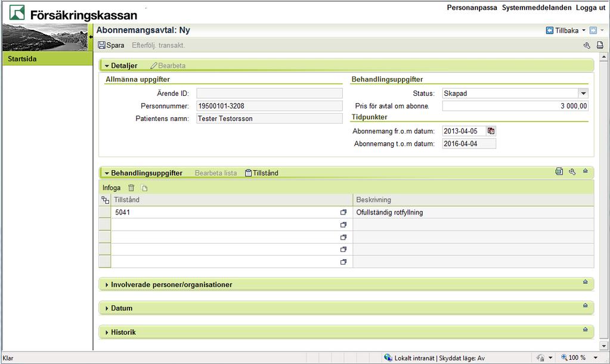The width and height of the screenshot is (610, 364).
Task: Click the empty Ärende ID field
Action: pos(269,93)
